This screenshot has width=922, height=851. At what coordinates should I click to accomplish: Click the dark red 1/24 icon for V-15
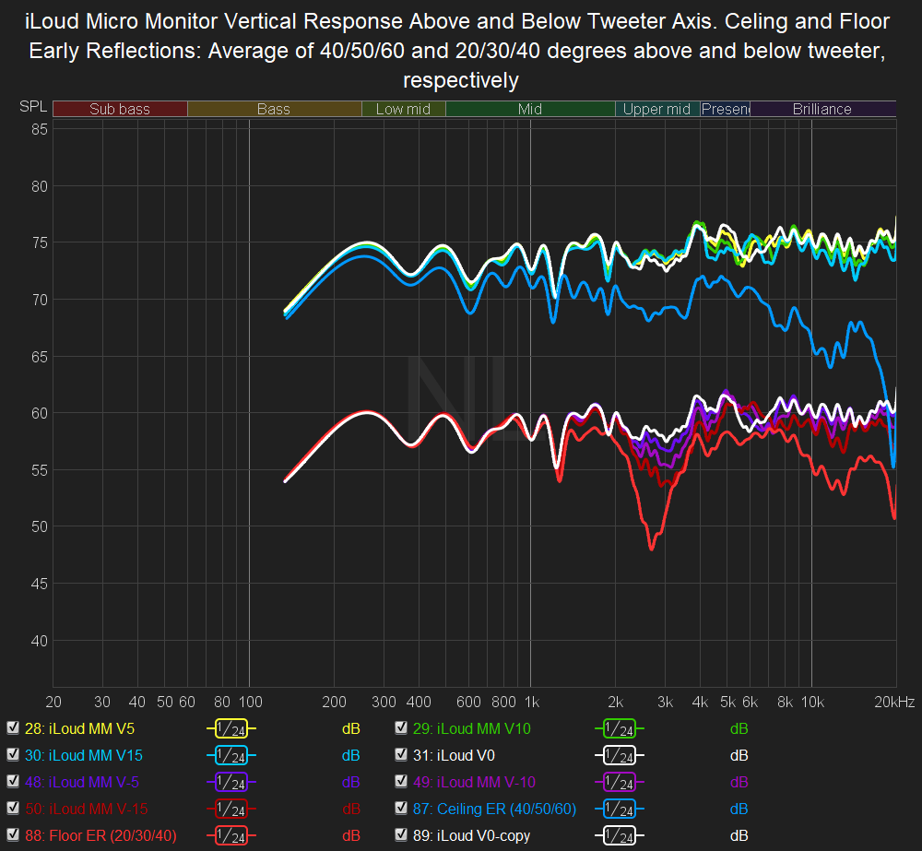click(x=231, y=809)
